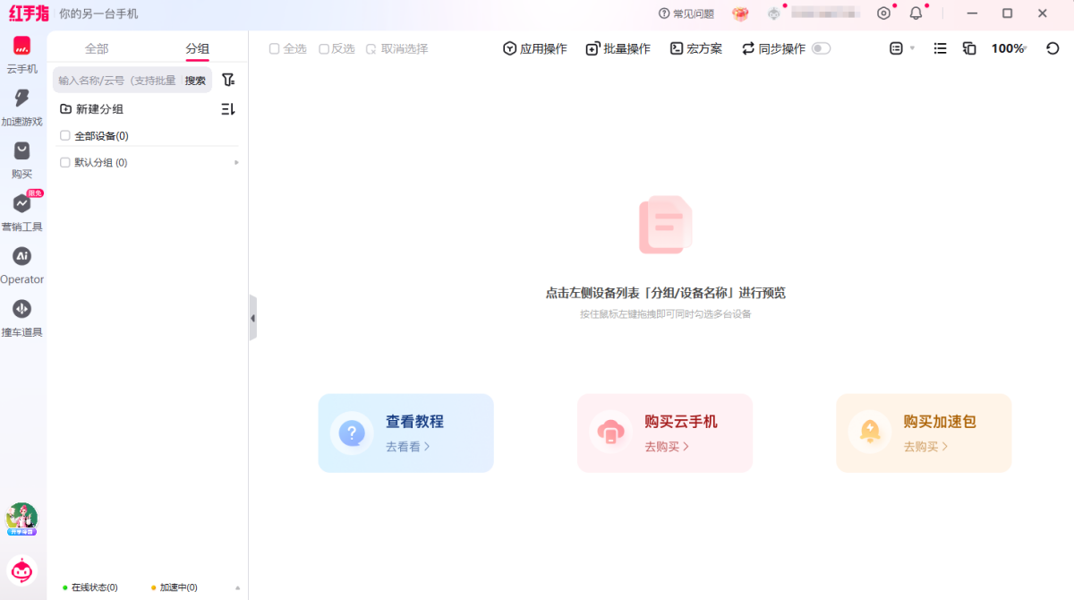The height and width of the screenshot is (600, 1074).
Task: Create a new group via 新建分组
Action: coord(91,109)
